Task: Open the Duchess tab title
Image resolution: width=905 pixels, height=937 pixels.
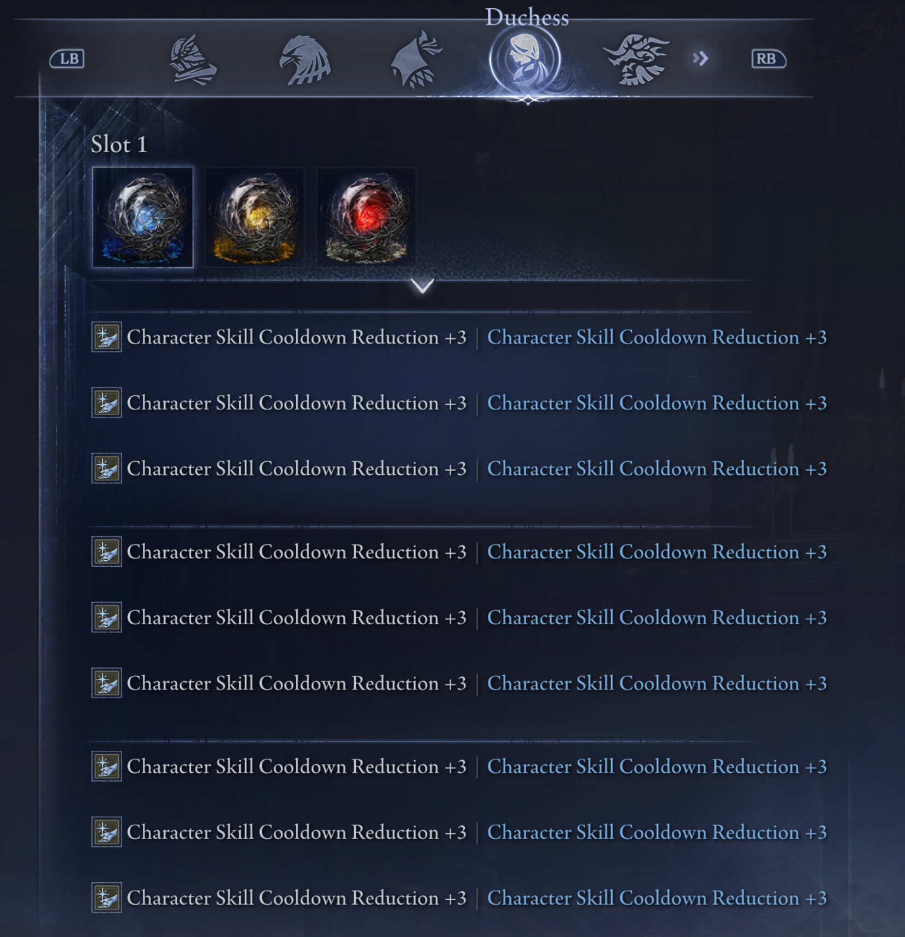Action: pos(527,17)
